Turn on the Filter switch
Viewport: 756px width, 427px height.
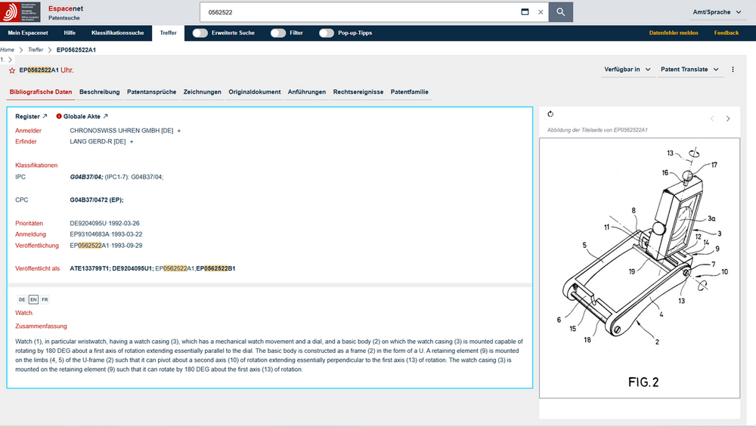278,32
